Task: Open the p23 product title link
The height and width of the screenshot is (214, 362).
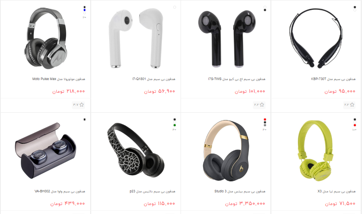Action: 152,192
